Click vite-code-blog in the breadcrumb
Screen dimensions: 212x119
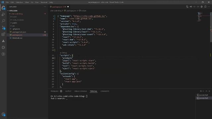56,11
